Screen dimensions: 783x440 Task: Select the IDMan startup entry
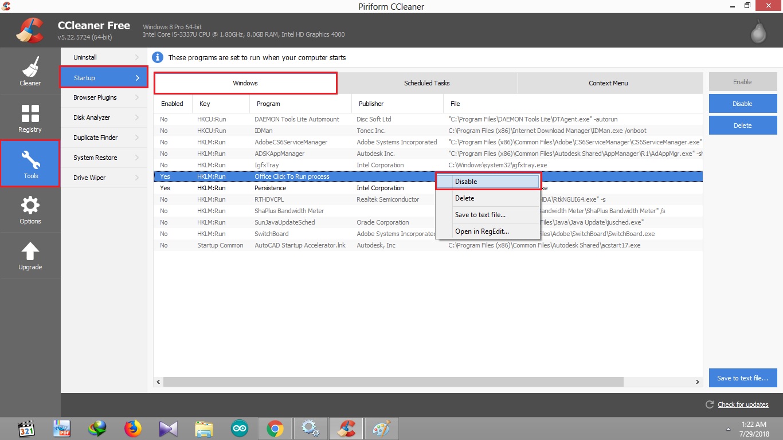[x=428, y=131]
